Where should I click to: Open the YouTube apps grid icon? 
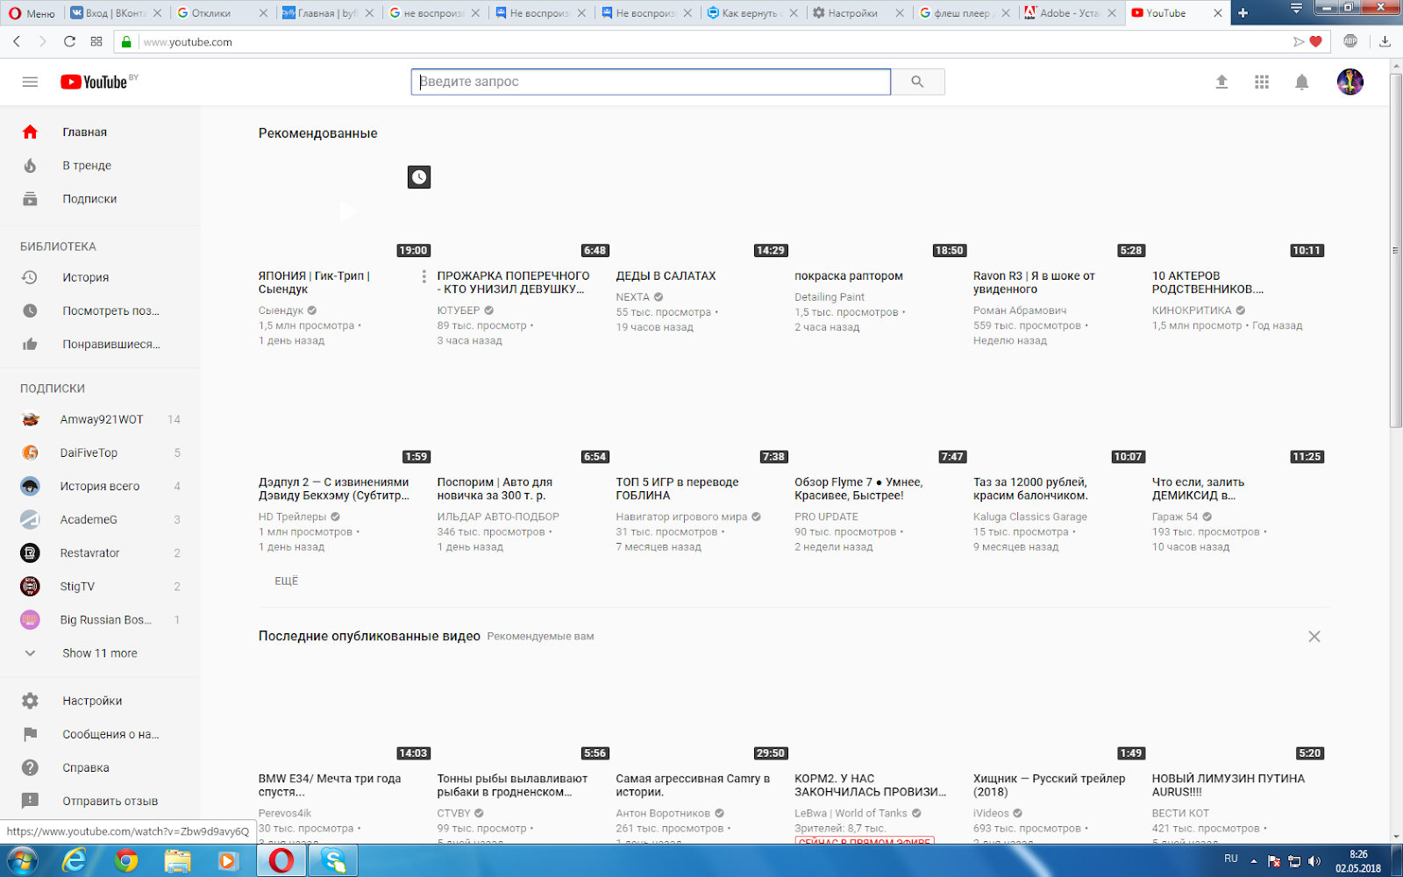(1262, 82)
